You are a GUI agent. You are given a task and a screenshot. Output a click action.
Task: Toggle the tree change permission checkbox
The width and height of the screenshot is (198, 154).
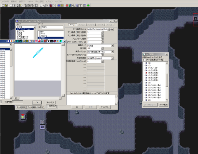144,60
